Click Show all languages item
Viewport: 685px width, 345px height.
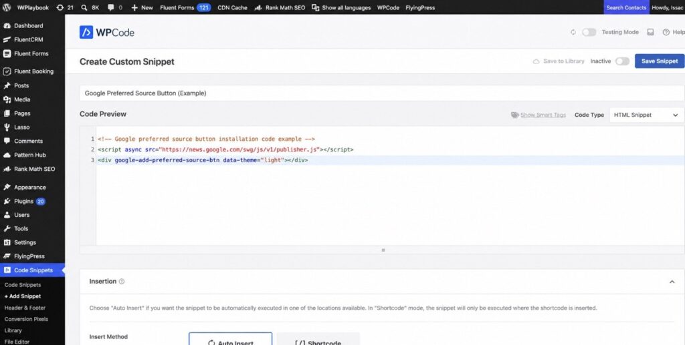(341, 7)
